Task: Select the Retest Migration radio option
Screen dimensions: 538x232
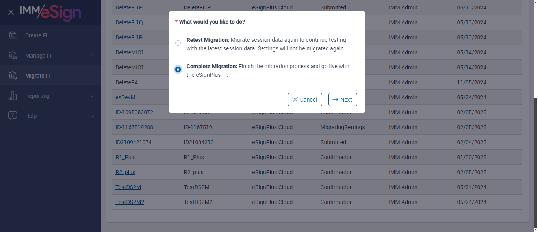Action: tap(178, 43)
